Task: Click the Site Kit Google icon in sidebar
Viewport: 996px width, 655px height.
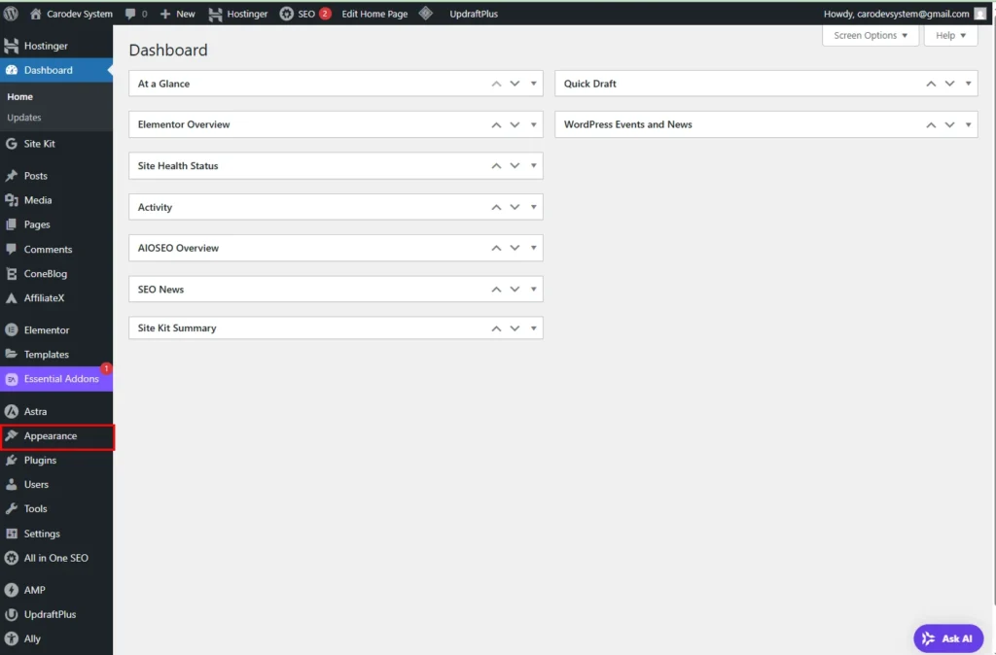Action: pyautogui.click(x=12, y=144)
